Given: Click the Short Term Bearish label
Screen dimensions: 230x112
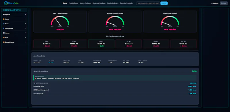Looking at the screenshot, I should tap(60, 30).
